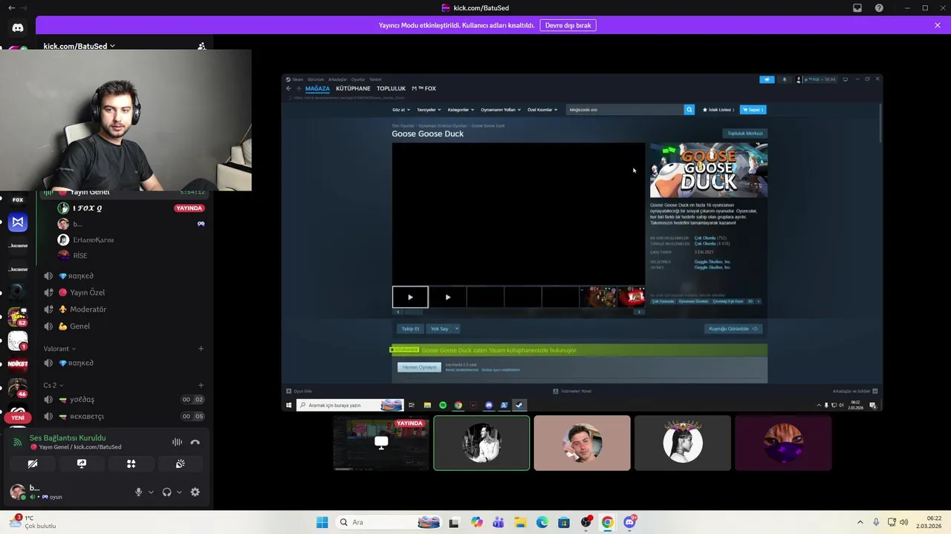Open Discord user settings gear

[195, 492]
